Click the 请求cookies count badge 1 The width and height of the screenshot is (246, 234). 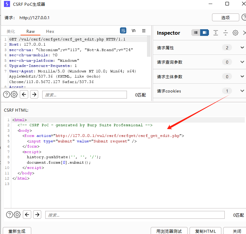[x=227, y=91]
